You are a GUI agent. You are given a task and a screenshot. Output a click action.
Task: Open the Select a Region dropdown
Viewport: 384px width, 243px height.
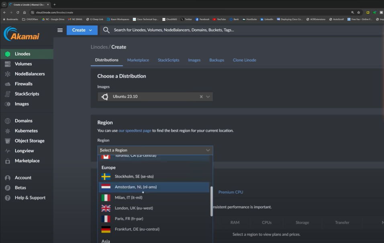155,150
